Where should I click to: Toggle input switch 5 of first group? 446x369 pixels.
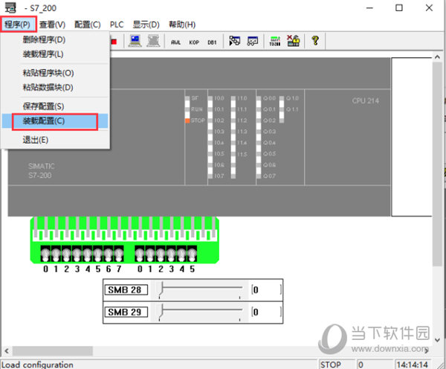(x=98, y=254)
